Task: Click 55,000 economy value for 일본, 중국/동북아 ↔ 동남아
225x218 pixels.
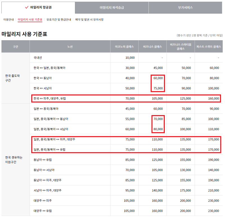Action: tap(130, 119)
